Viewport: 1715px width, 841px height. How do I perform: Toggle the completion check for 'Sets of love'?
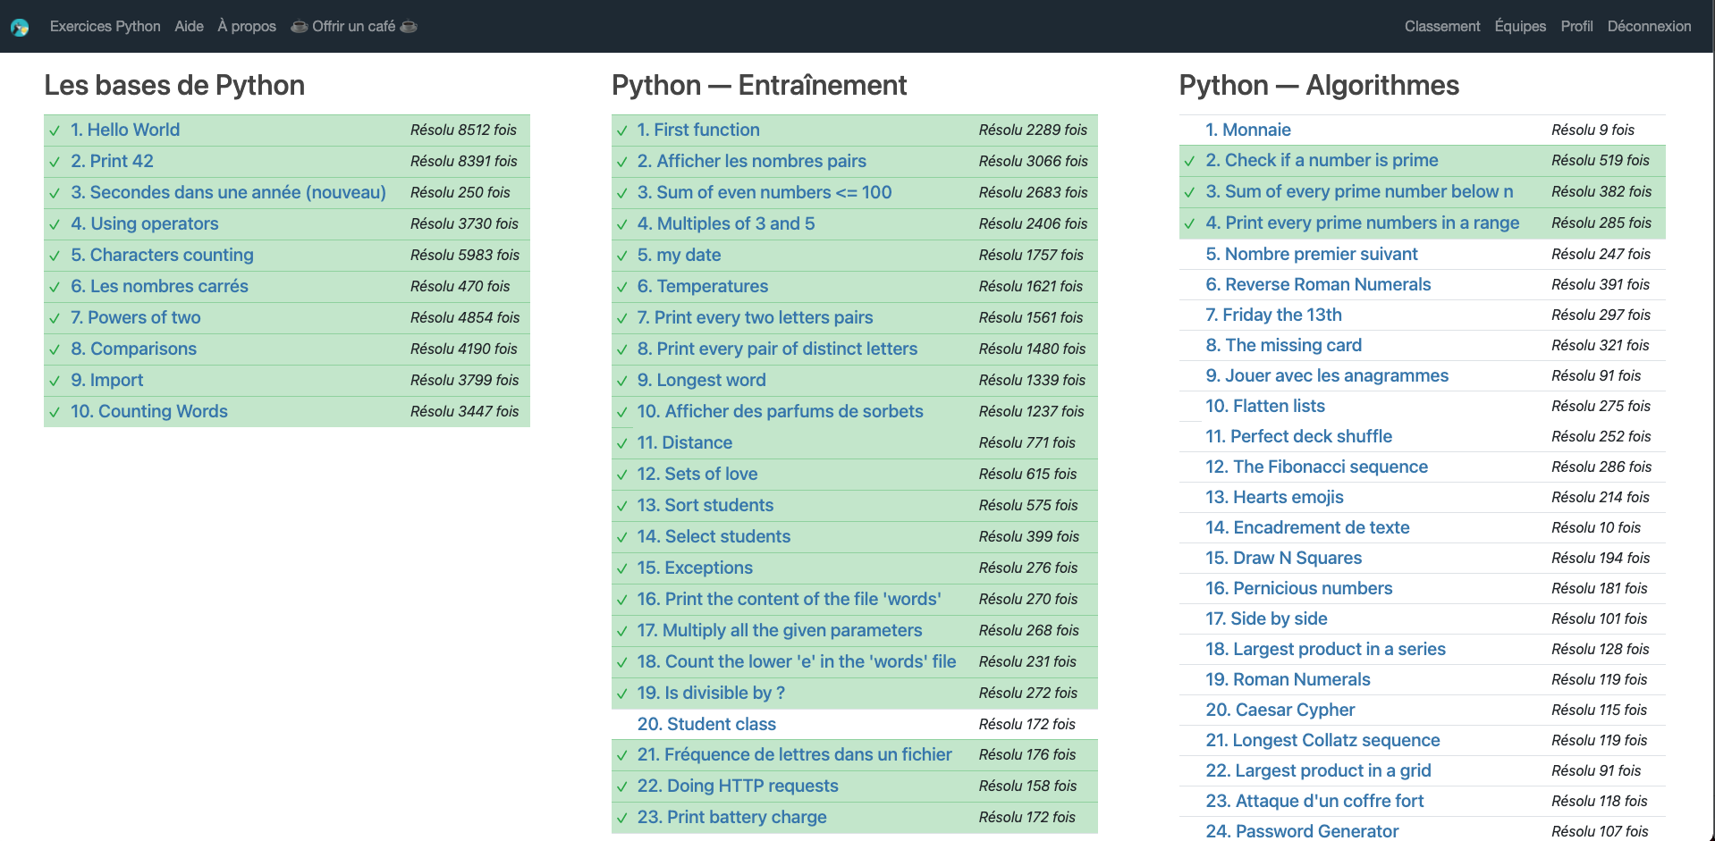click(x=622, y=475)
